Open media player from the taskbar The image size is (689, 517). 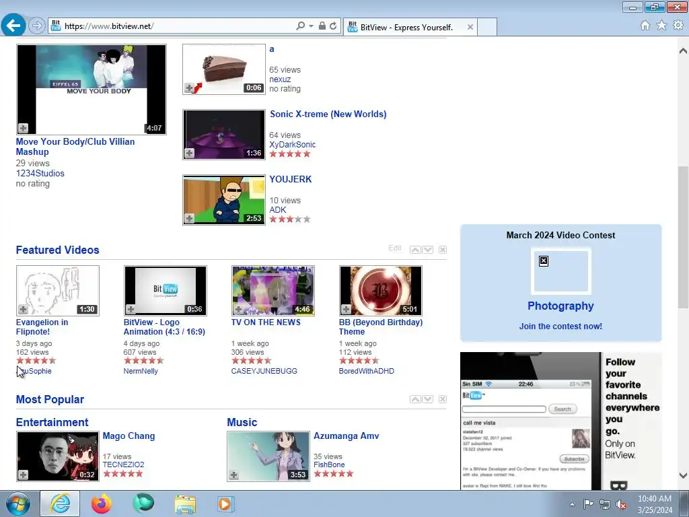click(226, 504)
